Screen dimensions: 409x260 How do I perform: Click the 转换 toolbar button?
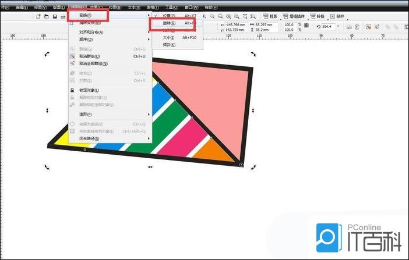[x=318, y=16]
